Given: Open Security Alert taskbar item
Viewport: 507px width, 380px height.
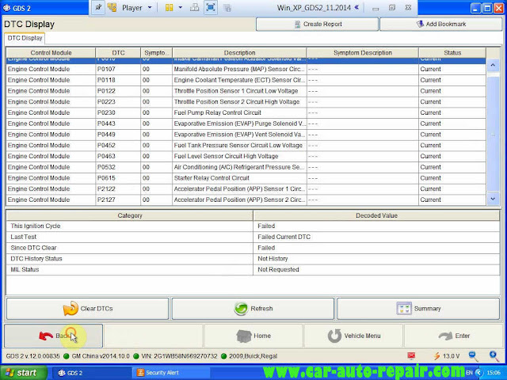Looking at the screenshot, I should [171, 373].
